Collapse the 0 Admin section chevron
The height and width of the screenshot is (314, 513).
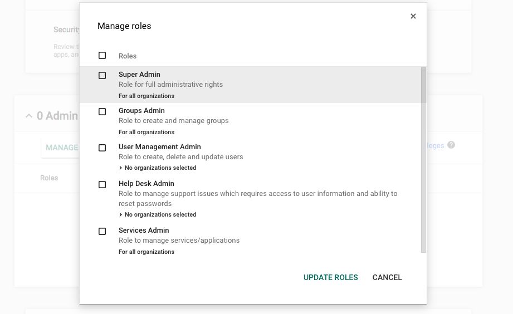tap(29, 116)
